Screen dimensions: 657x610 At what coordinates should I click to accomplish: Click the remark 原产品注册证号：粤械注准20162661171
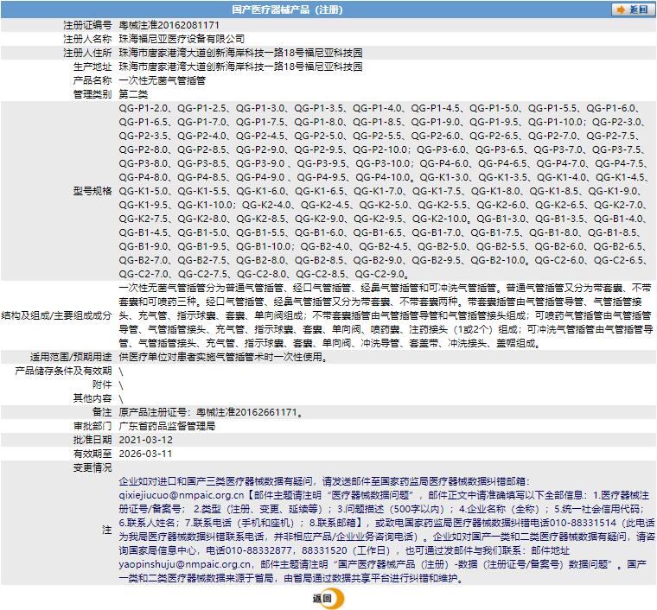click(207, 412)
